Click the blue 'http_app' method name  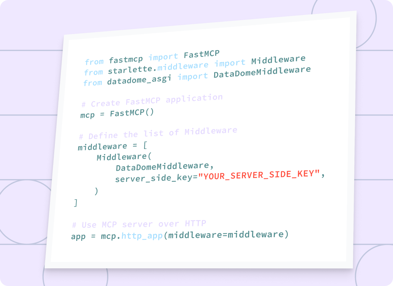tap(142, 236)
